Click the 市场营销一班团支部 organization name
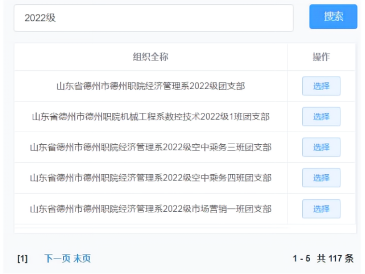 pos(151,209)
